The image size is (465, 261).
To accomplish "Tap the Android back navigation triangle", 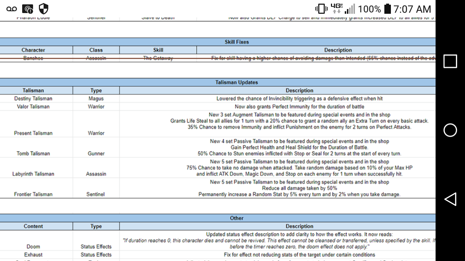I will point(450,199).
